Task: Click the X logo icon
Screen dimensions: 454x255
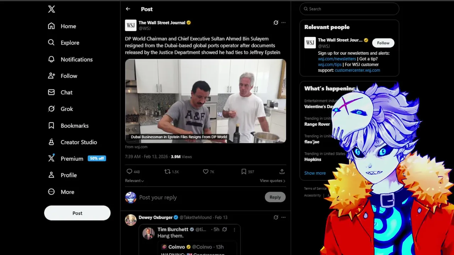Action: coord(51,9)
